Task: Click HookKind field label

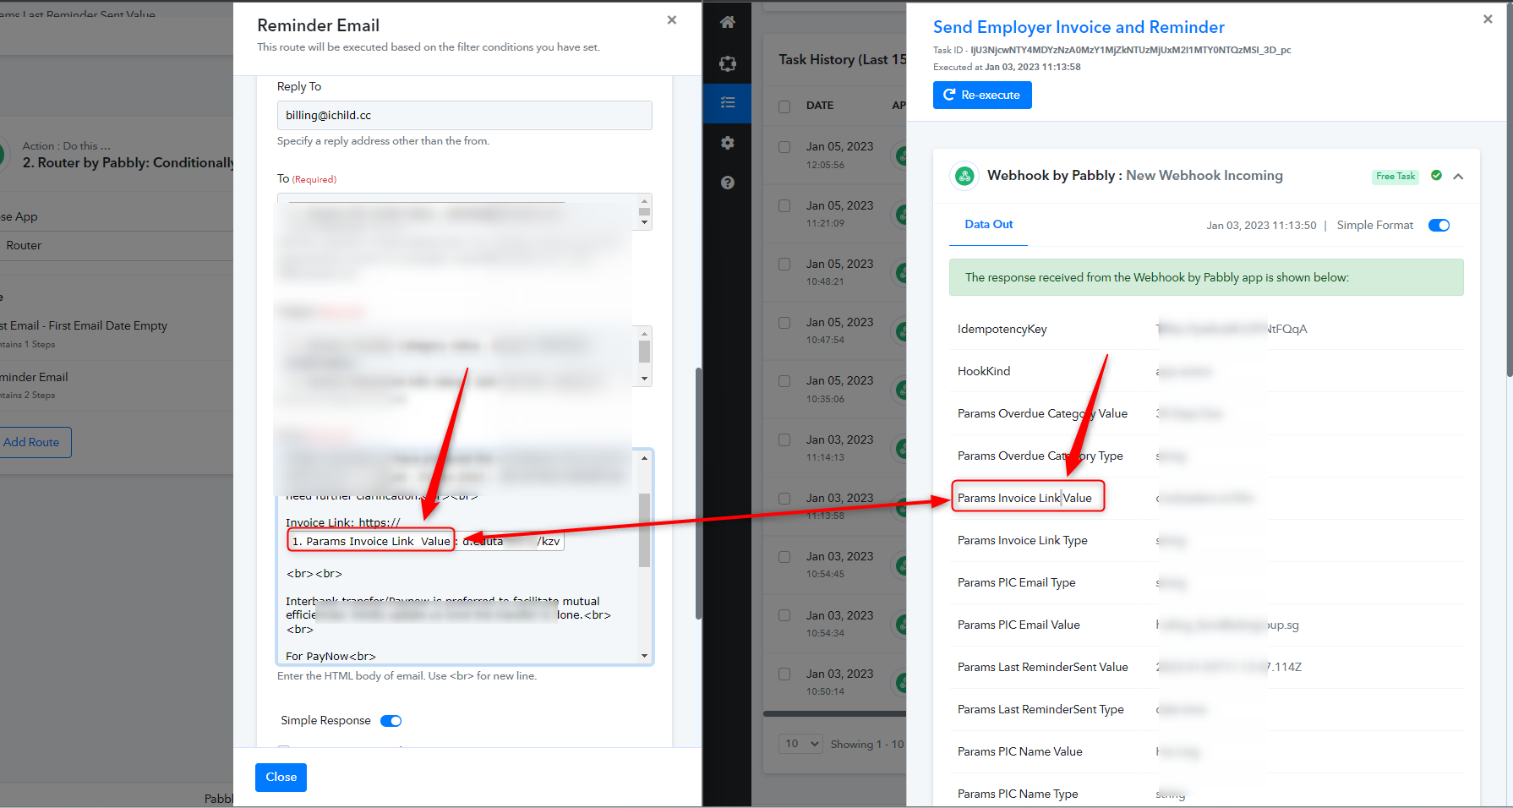Action: coord(984,371)
